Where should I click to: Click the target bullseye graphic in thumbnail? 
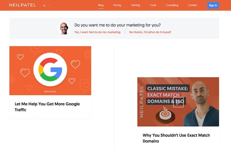pos(165,115)
